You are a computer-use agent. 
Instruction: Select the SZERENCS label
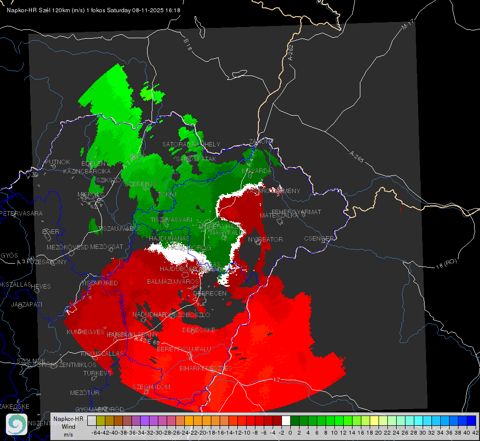pyautogui.click(x=141, y=184)
